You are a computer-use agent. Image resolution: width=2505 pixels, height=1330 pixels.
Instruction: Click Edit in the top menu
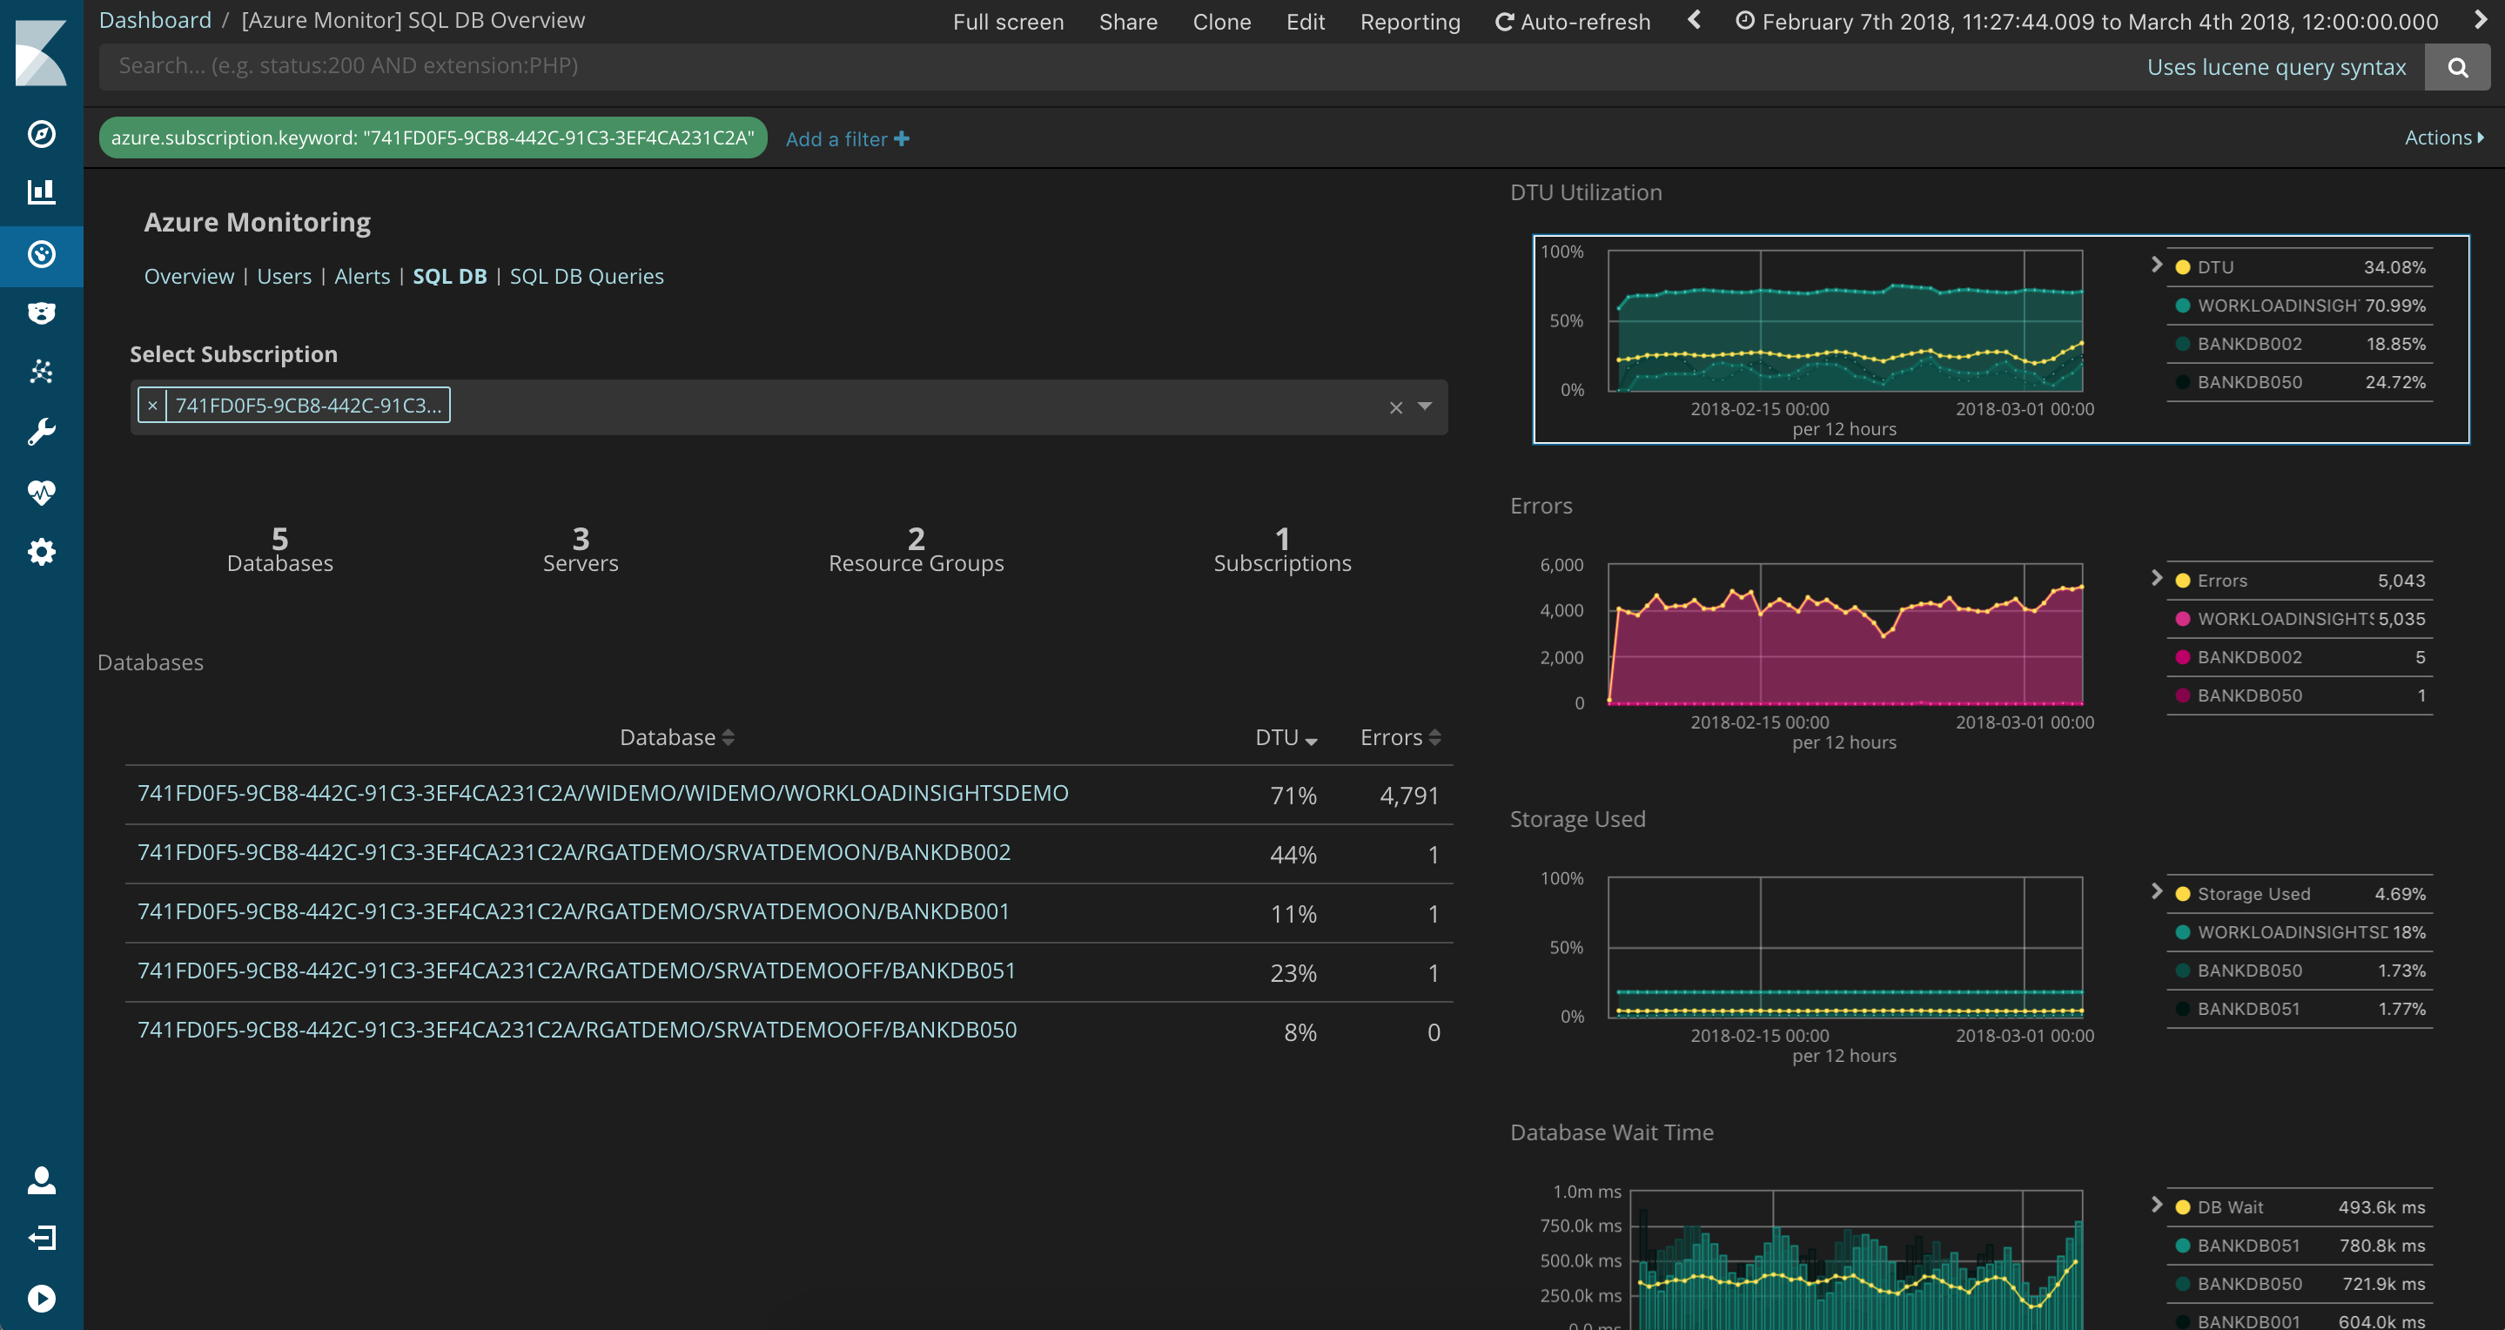point(1305,22)
